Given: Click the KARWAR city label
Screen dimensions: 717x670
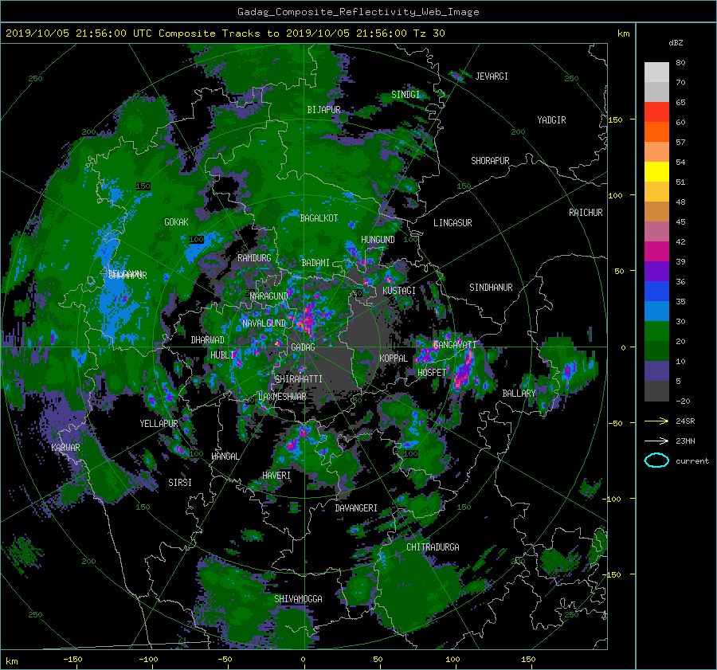Looking at the screenshot, I should click(x=65, y=448).
